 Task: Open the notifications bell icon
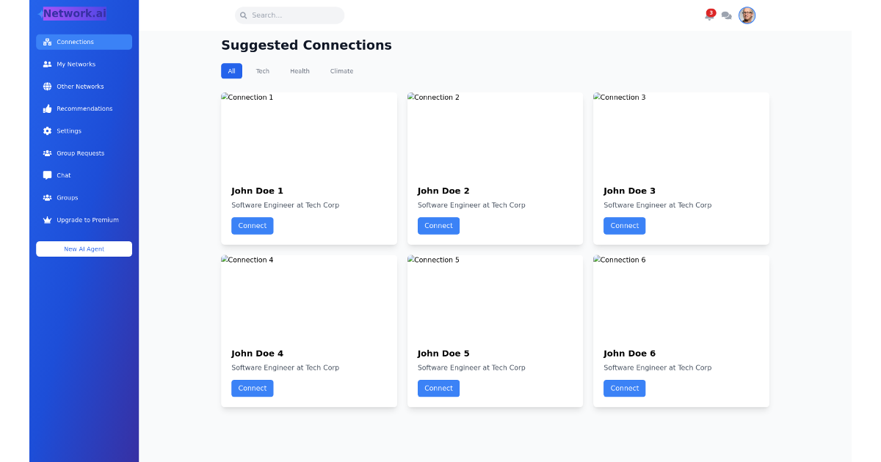709,15
